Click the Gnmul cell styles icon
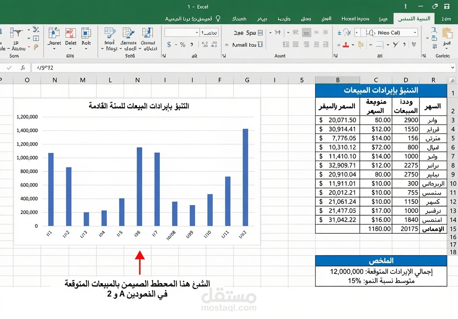Screen dimensions: 458x319 point(148,33)
